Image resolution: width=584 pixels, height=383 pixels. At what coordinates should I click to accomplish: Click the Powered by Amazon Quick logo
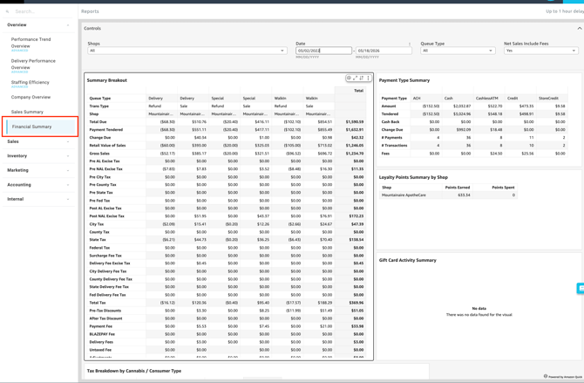(x=562, y=376)
